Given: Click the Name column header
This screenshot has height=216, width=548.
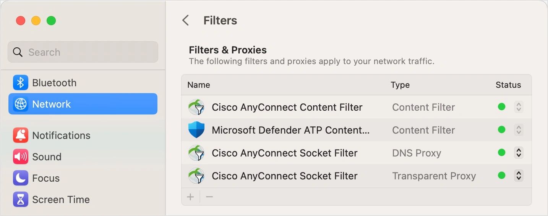Looking at the screenshot, I should [x=199, y=85].
